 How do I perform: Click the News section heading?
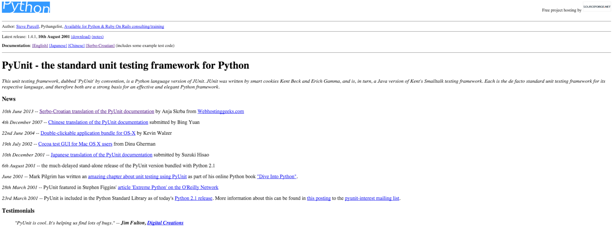click(9, 99)
